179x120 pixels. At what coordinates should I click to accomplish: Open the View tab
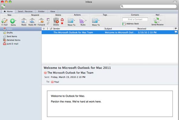[x=53, y=11]
